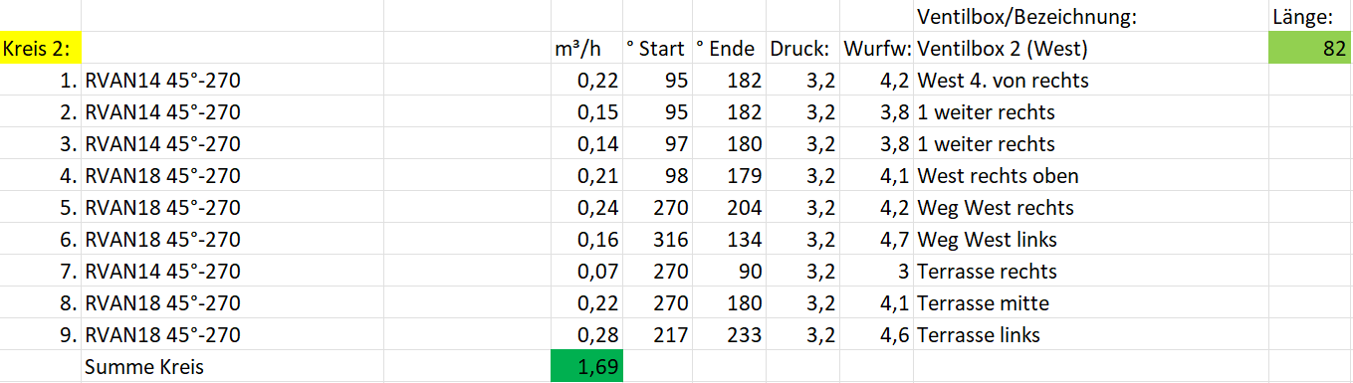
Task: Select the 0,24 flow value in row 5
Action: 586,207
